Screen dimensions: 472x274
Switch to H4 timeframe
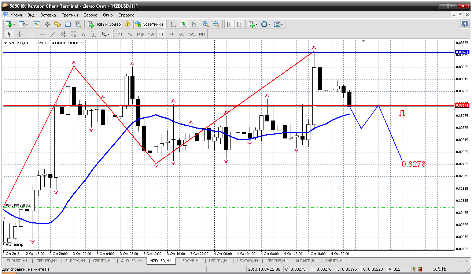[171, 34]
